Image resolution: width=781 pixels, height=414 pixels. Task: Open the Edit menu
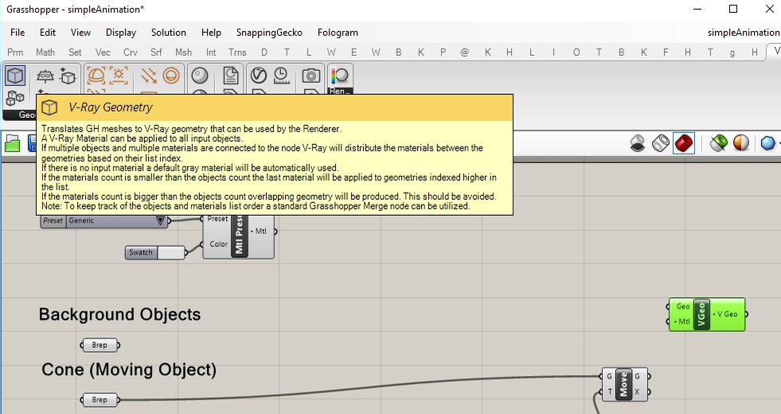coord(47,33)
